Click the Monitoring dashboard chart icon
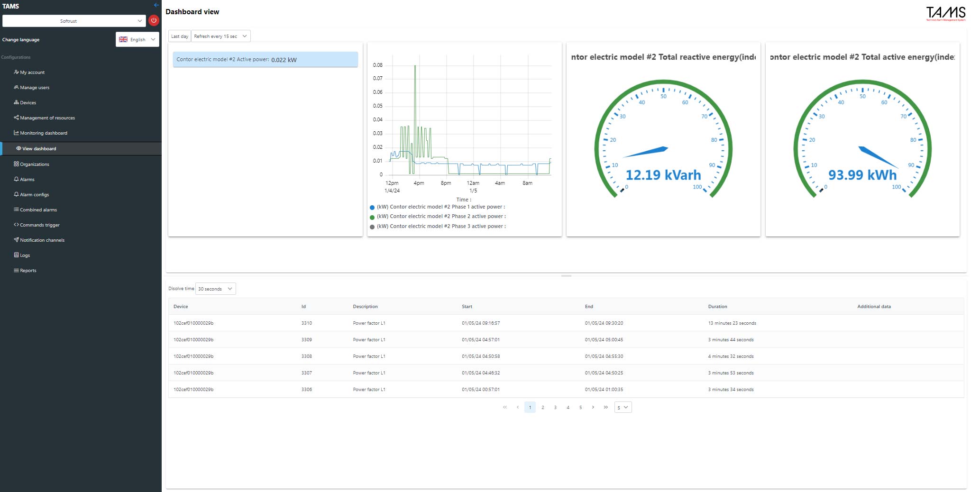Screen dimensions: 971x492 tap(16, 133)
